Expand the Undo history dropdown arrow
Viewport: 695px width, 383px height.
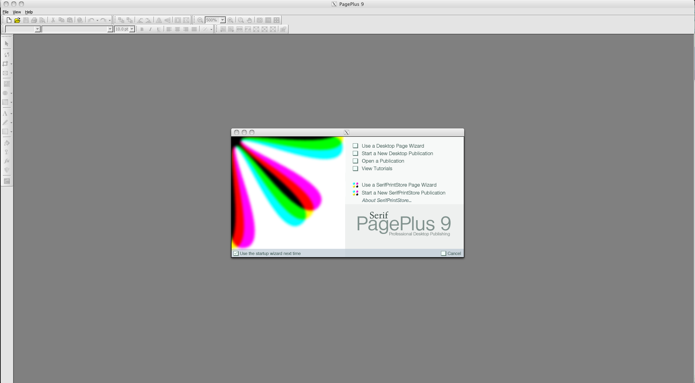point(97,20)
